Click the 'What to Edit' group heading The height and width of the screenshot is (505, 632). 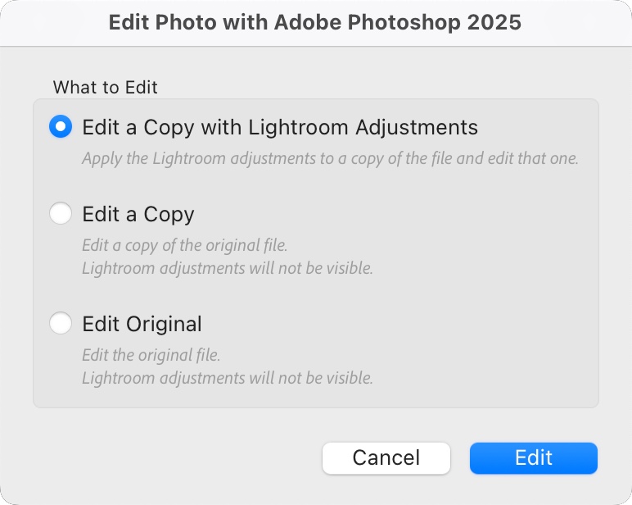click(105, 87)
